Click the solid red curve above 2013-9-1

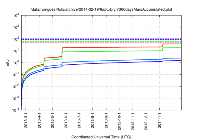coord(106,47)
